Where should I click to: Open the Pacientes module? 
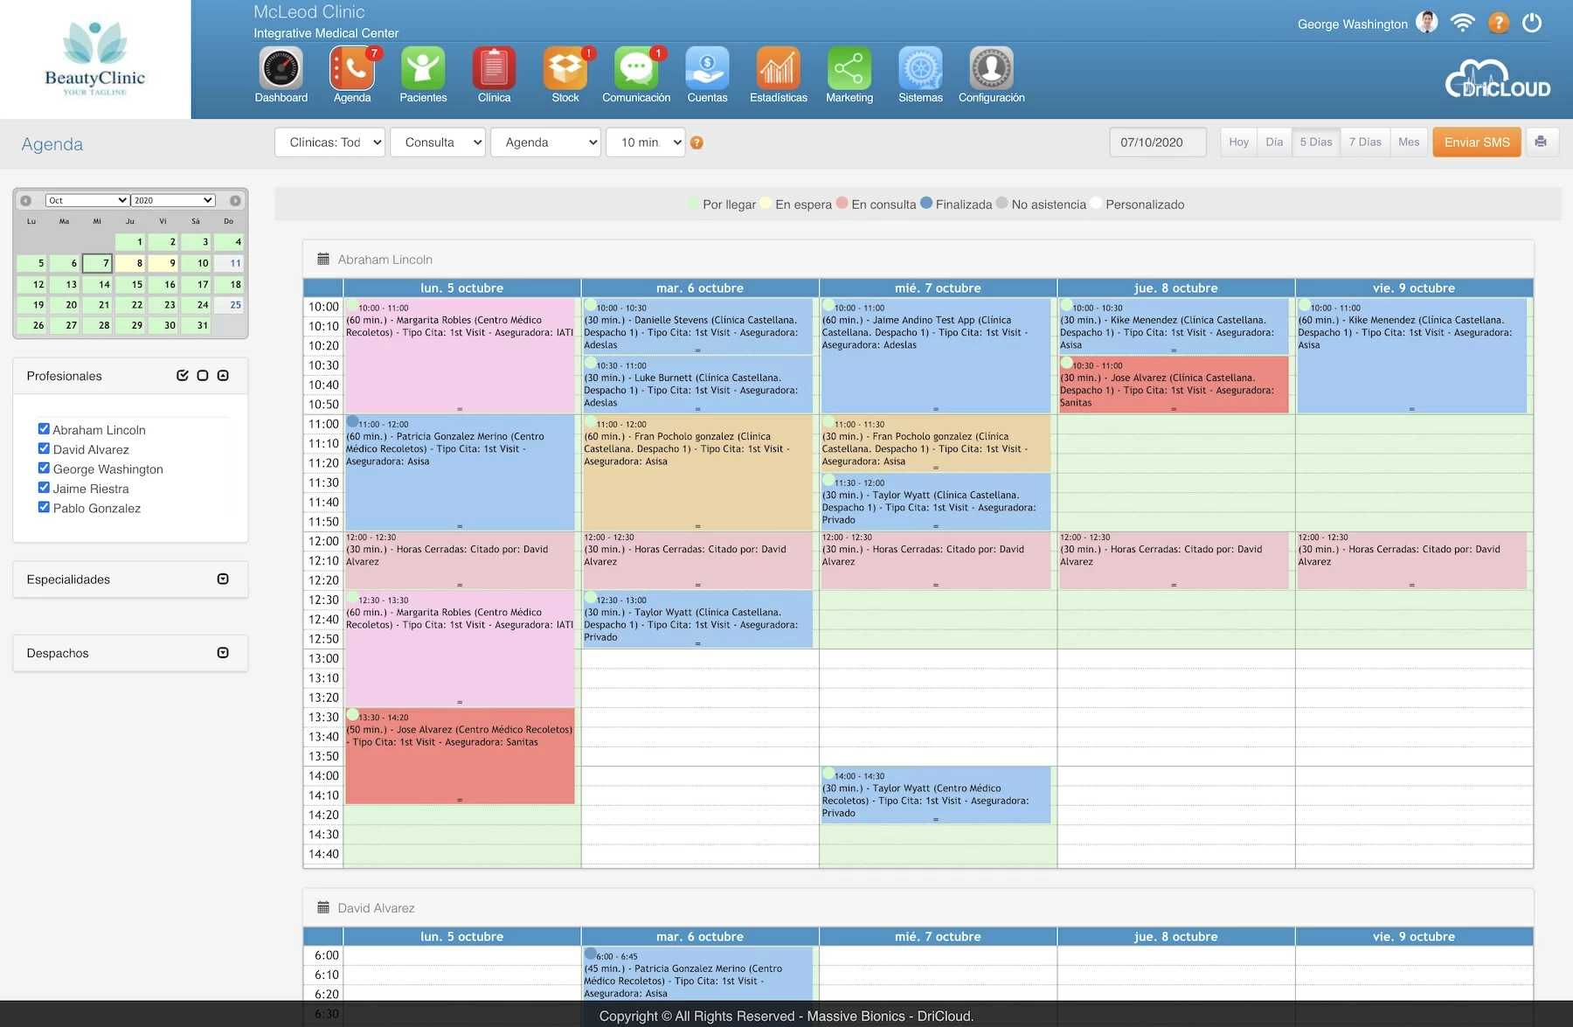coord(423,74)
